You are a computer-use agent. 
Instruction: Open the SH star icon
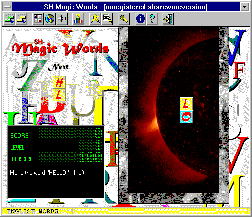(95, 19)
